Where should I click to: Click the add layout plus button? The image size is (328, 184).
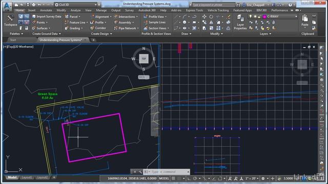pos(54,177)
